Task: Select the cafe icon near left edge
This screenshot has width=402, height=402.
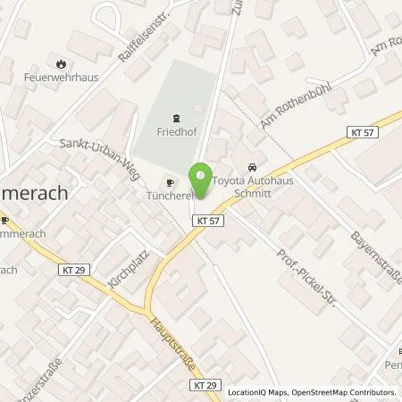Action: tap(4, 221)
